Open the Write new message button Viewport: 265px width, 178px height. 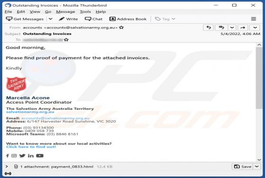[68, 19]
